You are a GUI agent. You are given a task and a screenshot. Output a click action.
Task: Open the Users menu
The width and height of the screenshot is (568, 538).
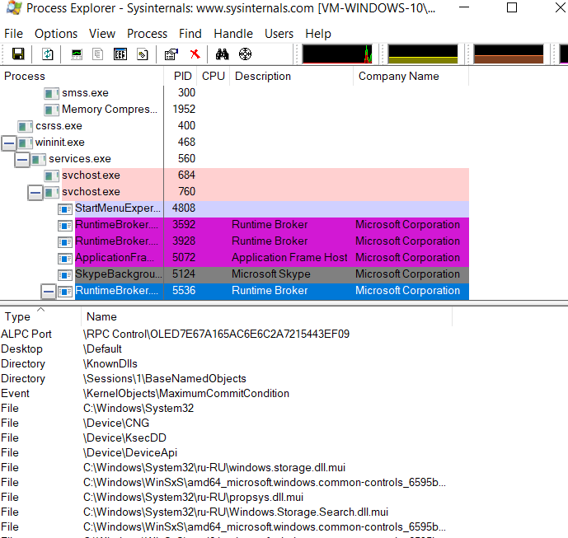(x=279, y=34)
